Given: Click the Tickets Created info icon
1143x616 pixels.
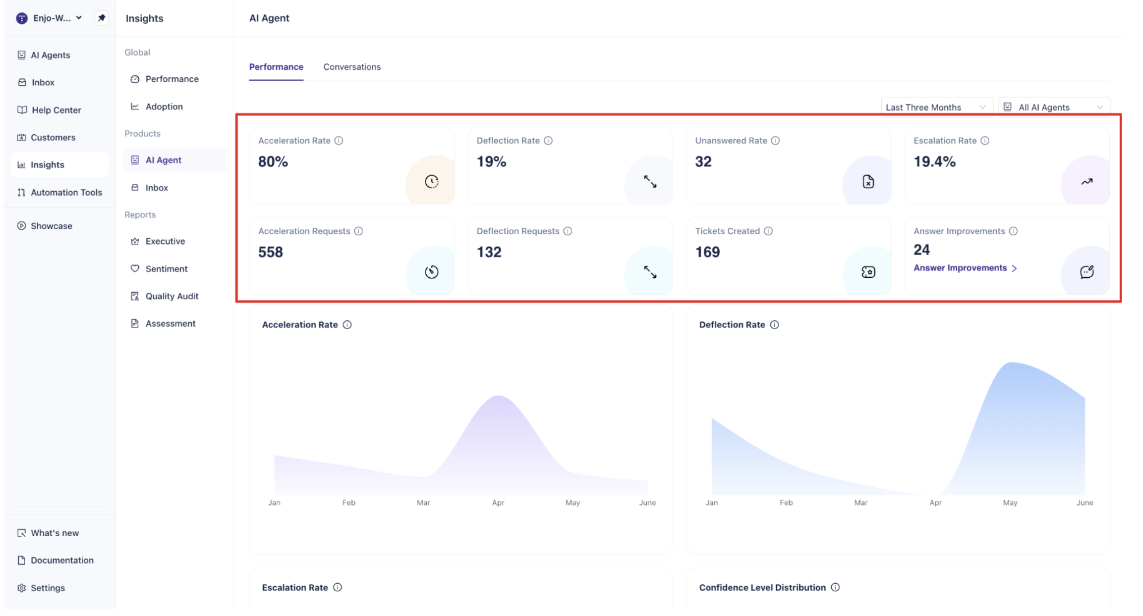Looking at the screenshot, I should [x=768, y=231].
